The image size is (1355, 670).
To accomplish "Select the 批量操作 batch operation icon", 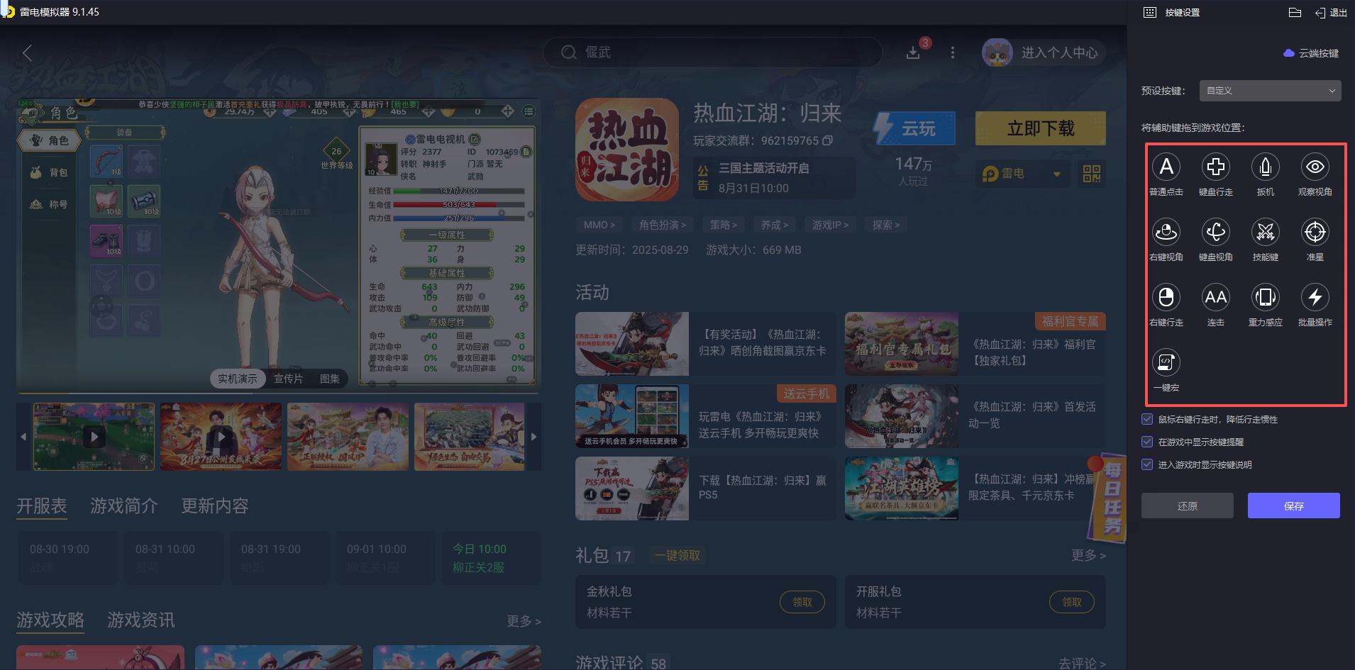I will 1315,297.
